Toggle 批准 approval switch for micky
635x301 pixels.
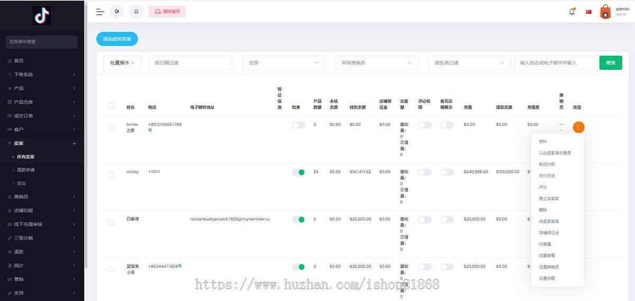(x=298, y=172)
